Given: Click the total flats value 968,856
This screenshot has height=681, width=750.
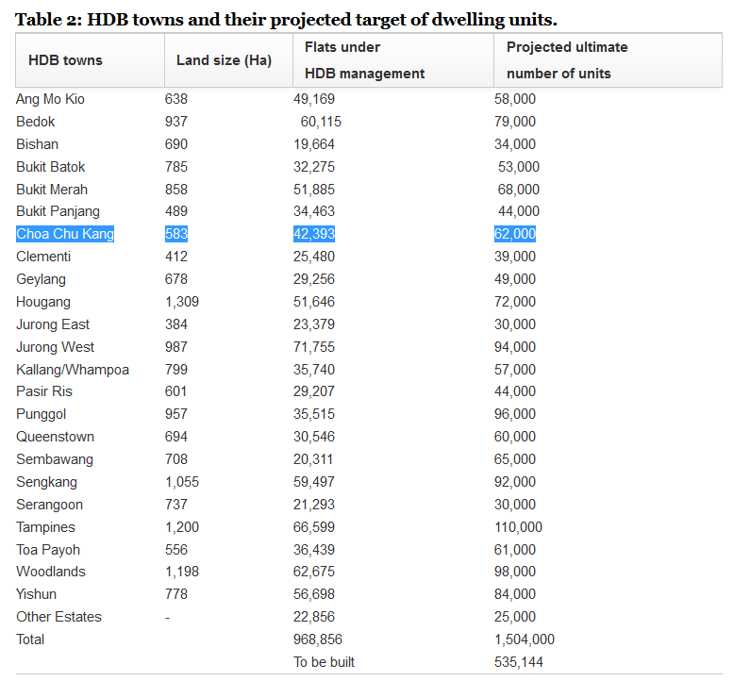Looking at the screenshot, I should [318, 639].
